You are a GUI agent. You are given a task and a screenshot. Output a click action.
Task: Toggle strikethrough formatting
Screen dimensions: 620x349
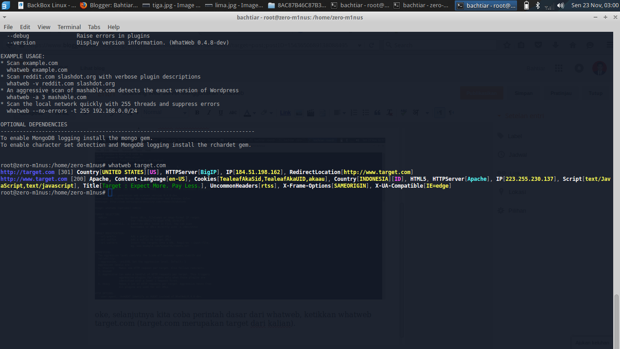(232, 113)
